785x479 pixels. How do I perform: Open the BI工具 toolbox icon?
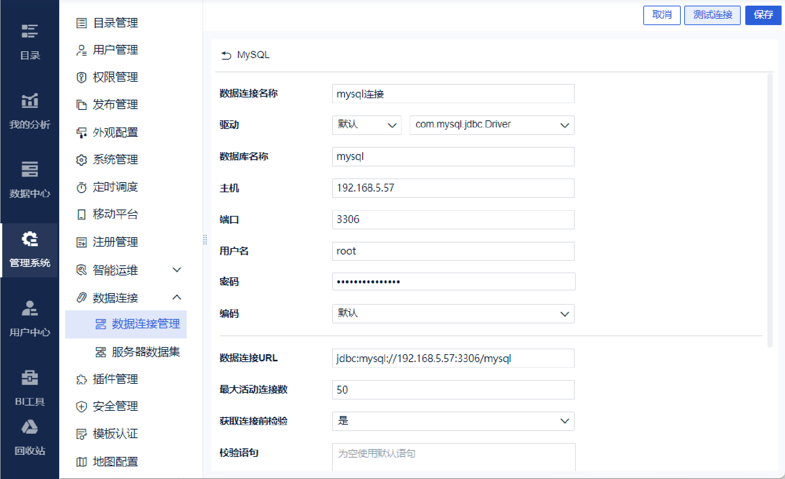pos(30,378)
